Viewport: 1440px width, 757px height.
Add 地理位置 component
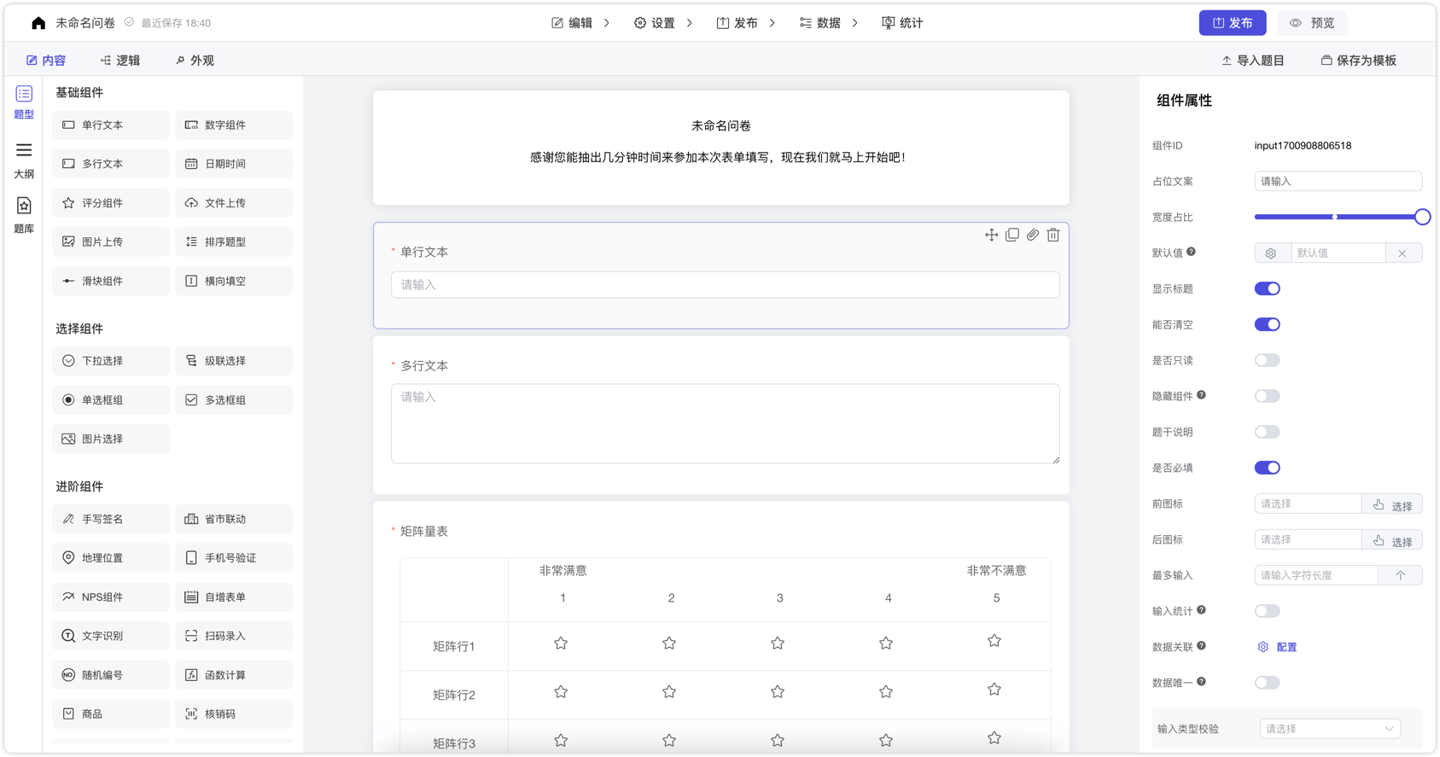(111, 558)
